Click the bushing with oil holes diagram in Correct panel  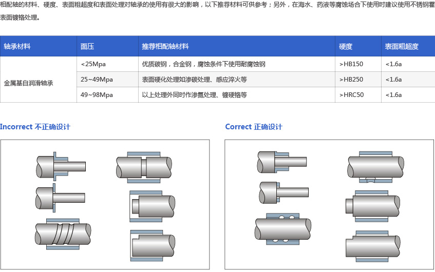click(x=283, y=226)
